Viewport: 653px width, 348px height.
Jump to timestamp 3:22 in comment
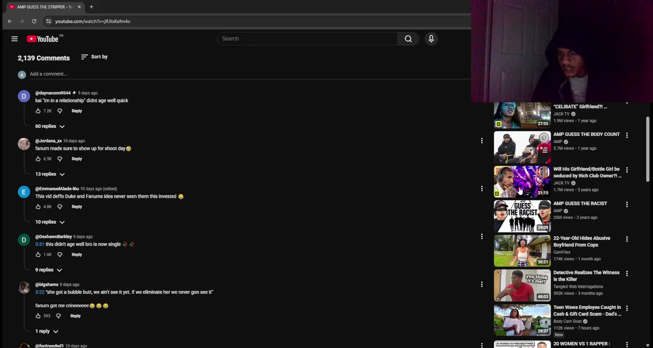tap(40, 292)
